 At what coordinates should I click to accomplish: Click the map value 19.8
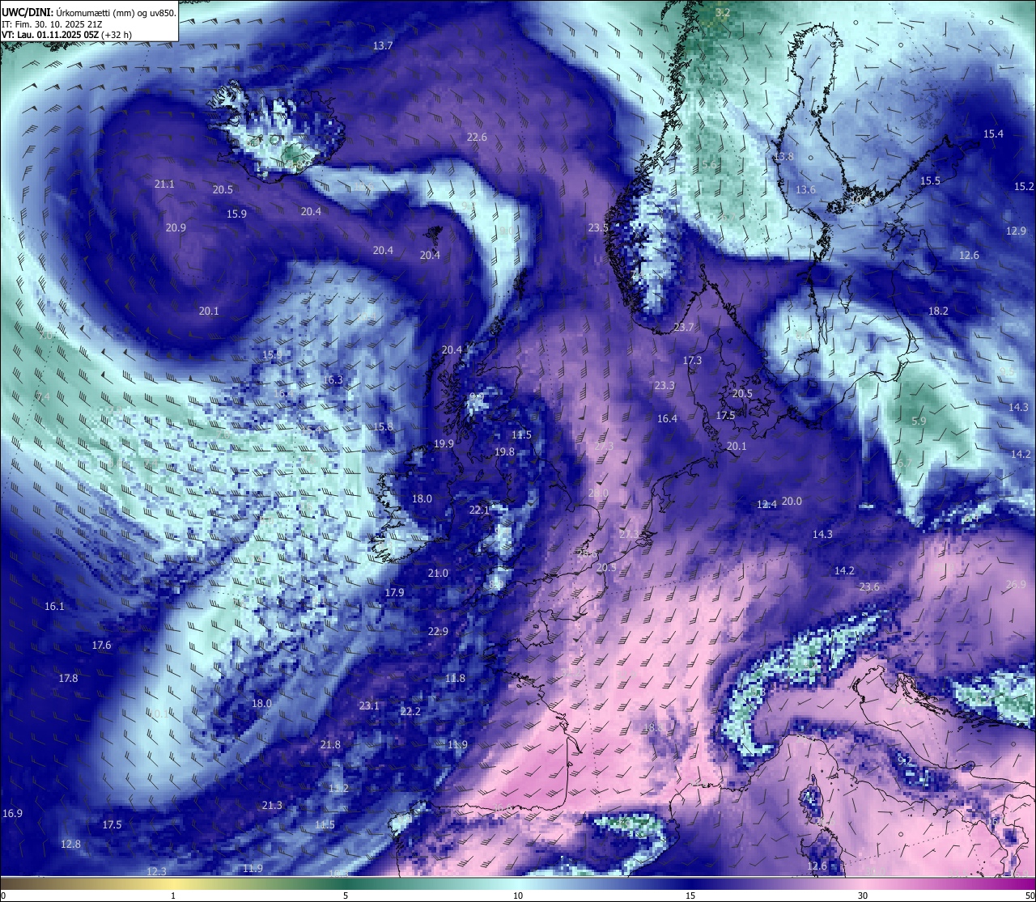pyautogui.click(x=504, y=452)
